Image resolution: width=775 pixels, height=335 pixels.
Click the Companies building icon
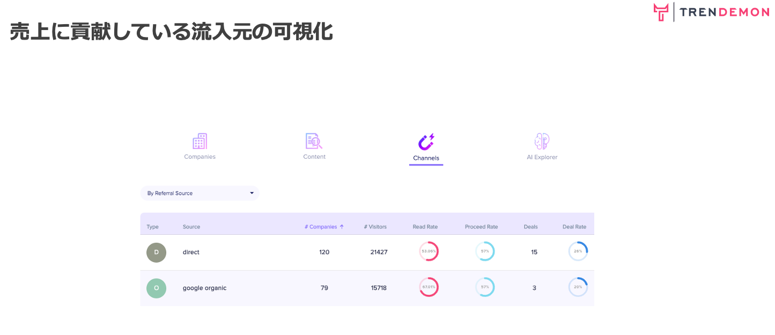click(200, 141)
